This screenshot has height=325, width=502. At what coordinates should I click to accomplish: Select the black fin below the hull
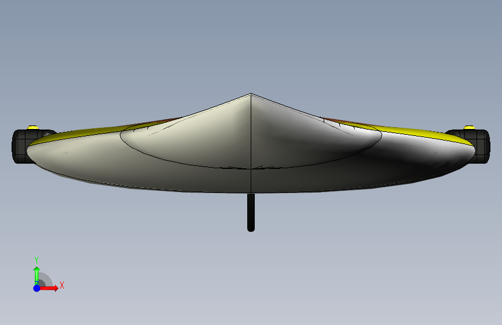click(251, 212)
